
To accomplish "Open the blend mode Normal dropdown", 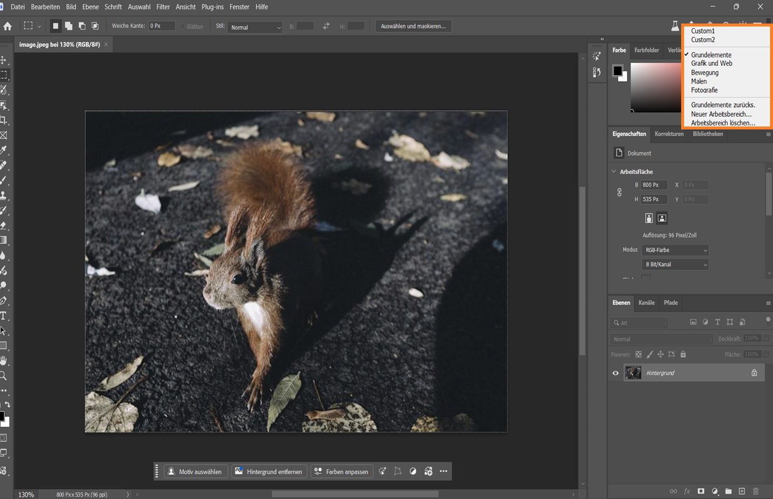I will (x=661, y=339).
